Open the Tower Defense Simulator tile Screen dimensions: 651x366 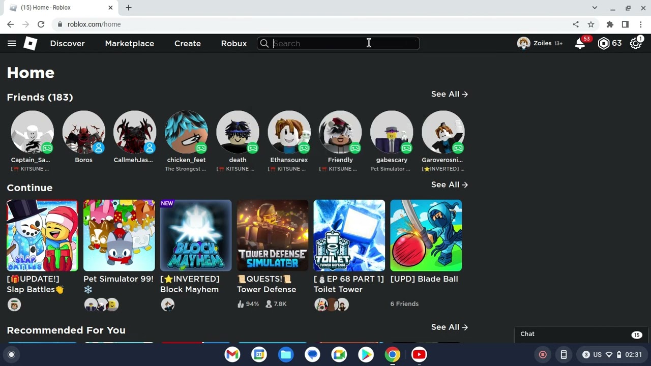[x=273, y=235]
